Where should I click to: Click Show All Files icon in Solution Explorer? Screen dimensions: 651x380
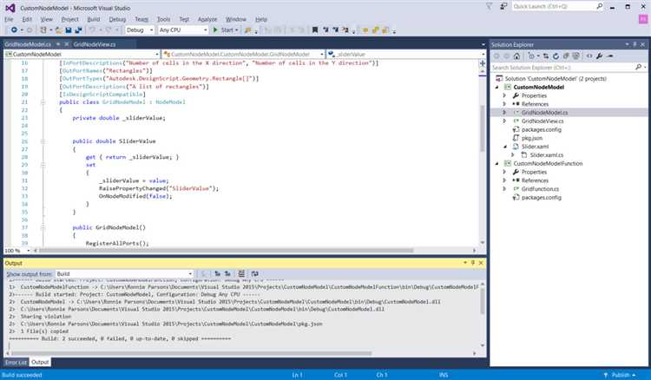575,56
